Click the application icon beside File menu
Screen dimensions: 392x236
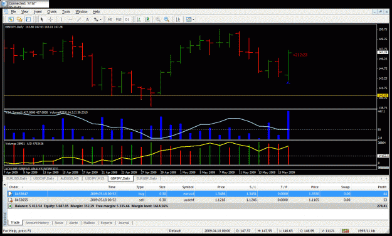click(6, 11)
